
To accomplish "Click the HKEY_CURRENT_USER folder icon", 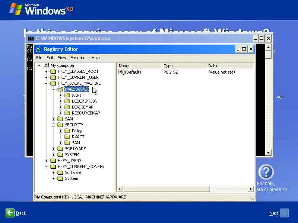I will tap(53, 77).
